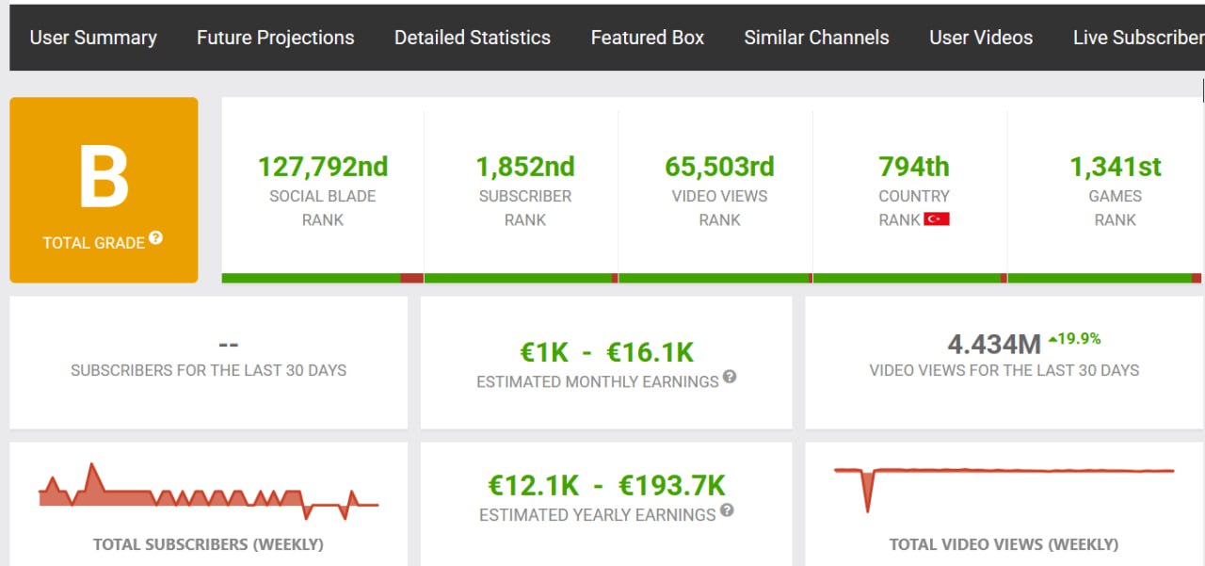Click the 127,792nd Social Blade rank
Viewport: 1205px width, 566px height.
pos(322,167)
